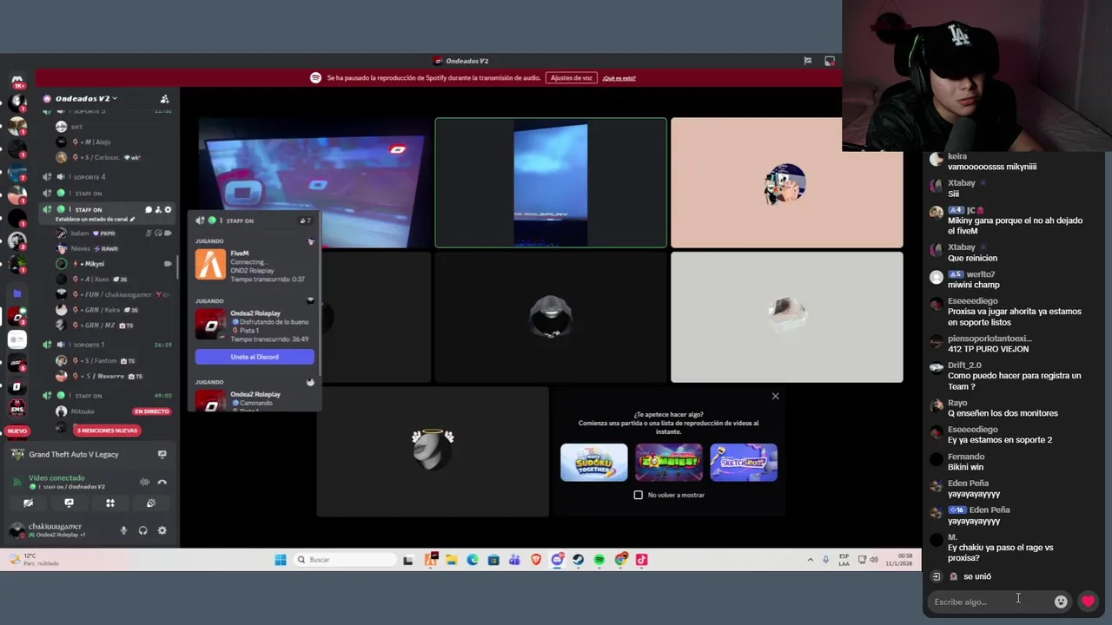Open Discord user settings gear

pos(162,530)
